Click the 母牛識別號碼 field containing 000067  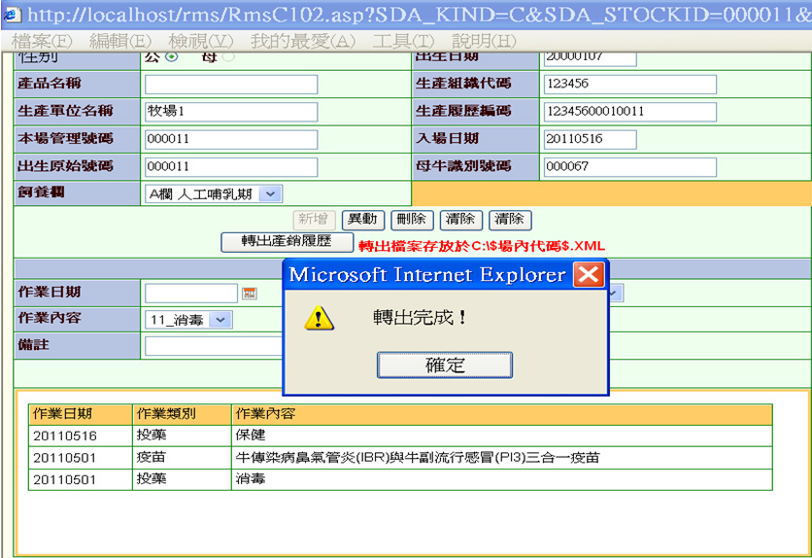point(629,167)
